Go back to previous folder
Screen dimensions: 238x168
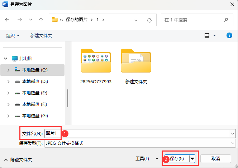[7, 20]
